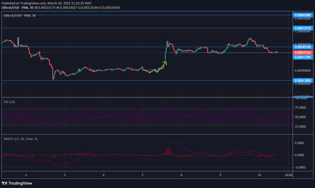Click date 9 on the time axis

220,175
